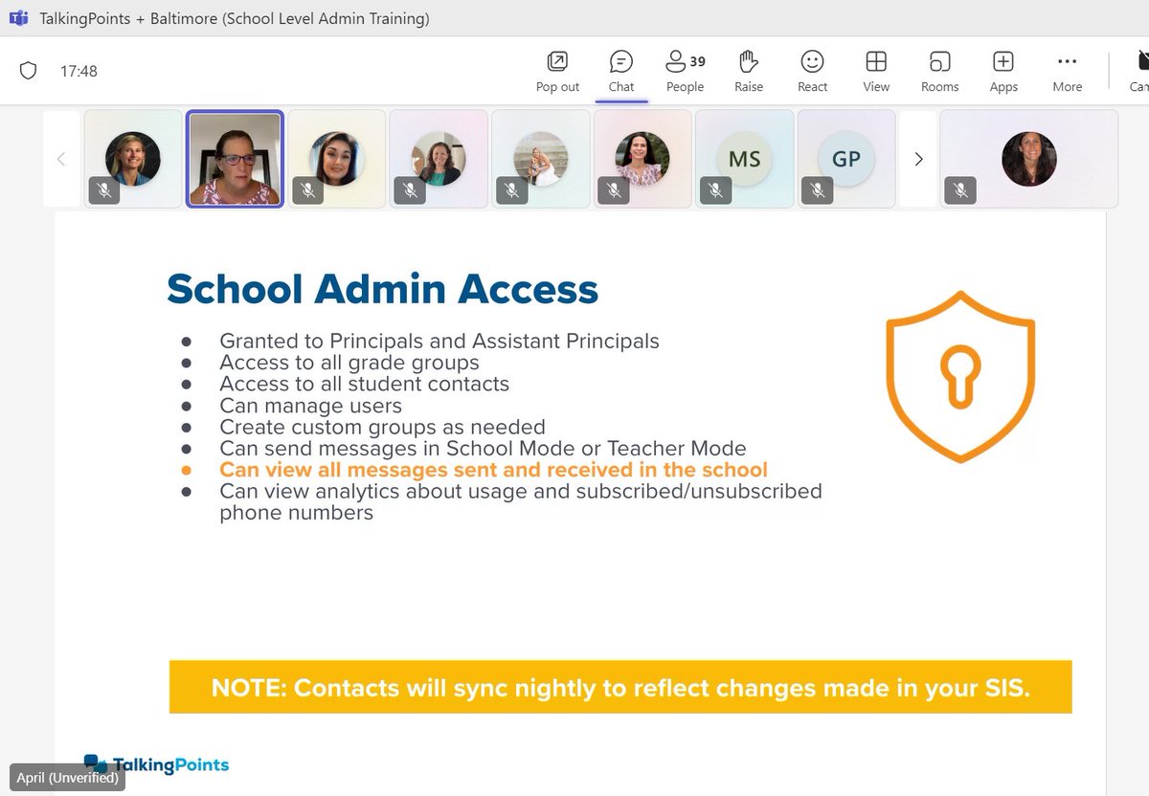The width and height of the screenshot is (1149, 796).
Task: Select the fifth participant tile
Action: (x=541, y=159)
